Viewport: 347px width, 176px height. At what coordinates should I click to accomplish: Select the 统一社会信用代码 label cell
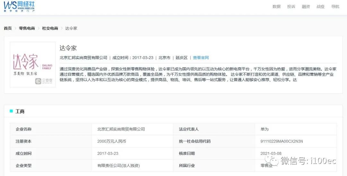click(x=214, y=141)
